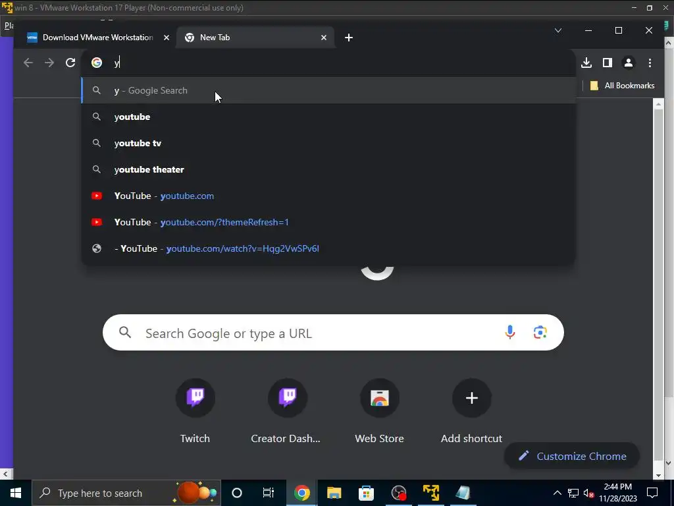
Task: Click the taskbar 'Type here to search' box
Action: [126, 493]
